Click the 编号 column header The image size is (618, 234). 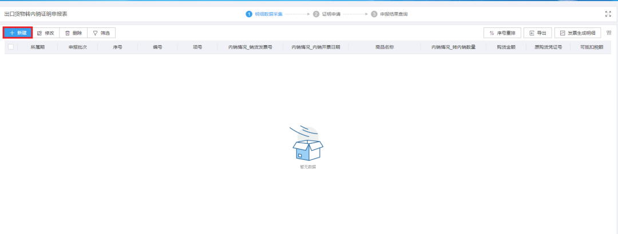(x=158, y=47)
